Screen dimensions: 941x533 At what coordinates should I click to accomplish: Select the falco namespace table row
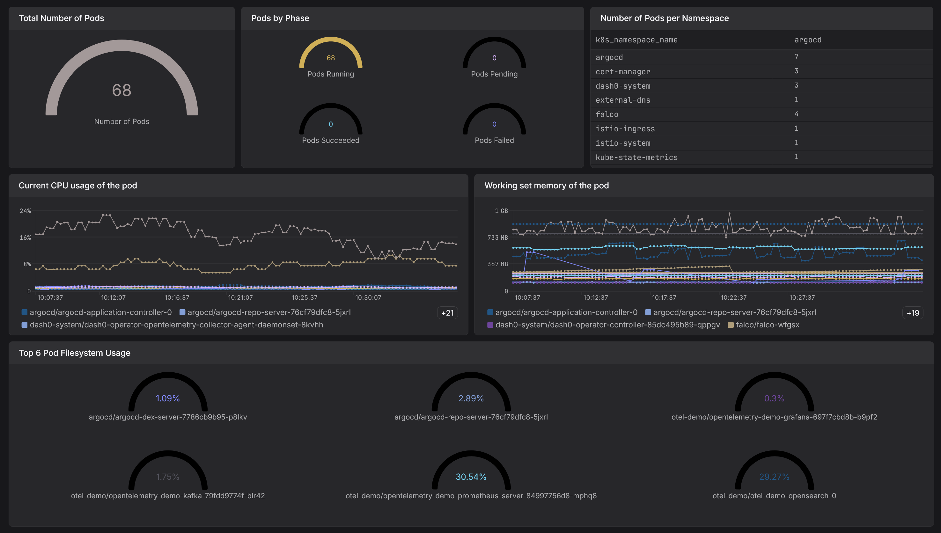(x=607, y=114)
